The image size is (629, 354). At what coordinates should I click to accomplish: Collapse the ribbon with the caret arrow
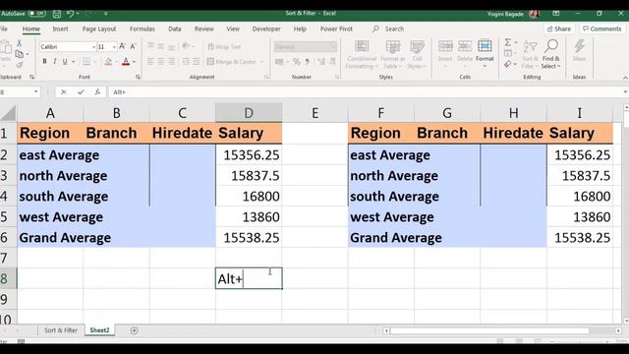pyautogui.click(x=625, y=77)
